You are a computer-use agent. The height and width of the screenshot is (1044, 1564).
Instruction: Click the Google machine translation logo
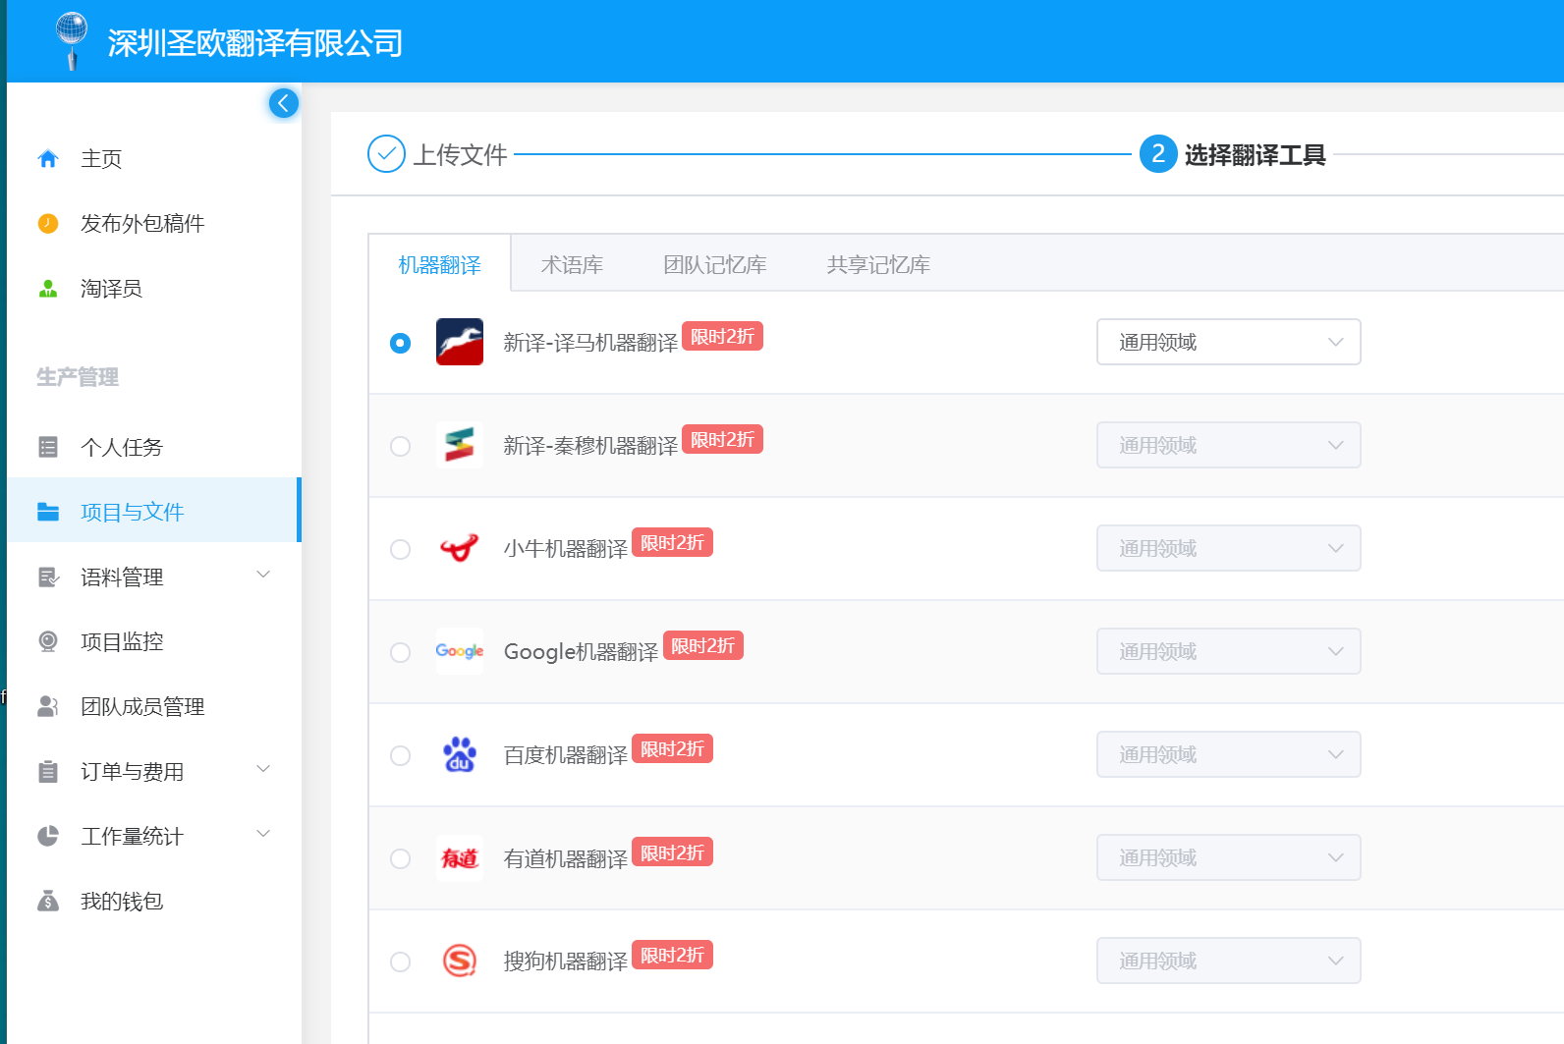(459, 651)
